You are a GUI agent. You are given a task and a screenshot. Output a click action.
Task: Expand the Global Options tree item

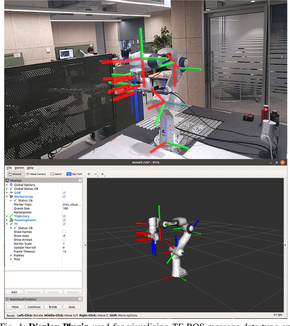point(7,185)
